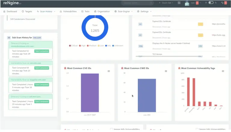Click the search input field in header

coord(137,3)
